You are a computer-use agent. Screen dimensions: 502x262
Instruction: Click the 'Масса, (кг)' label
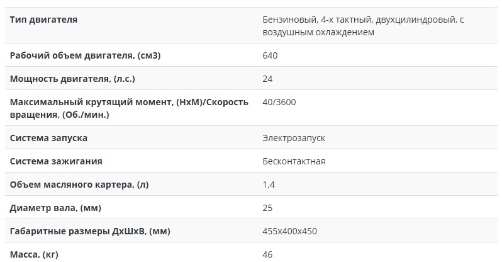pos(34,254)
